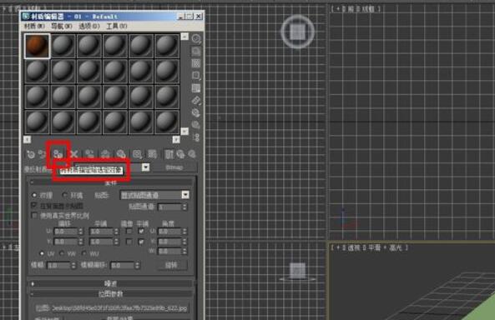Click the Sample Type sphere icon

(x=196, y=39)
